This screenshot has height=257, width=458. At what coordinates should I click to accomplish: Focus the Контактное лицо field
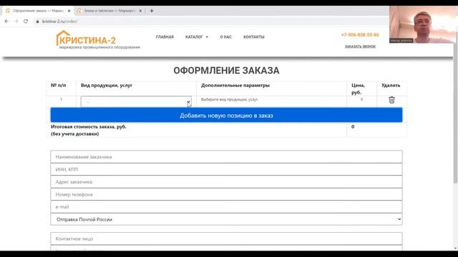coord(226,238)
